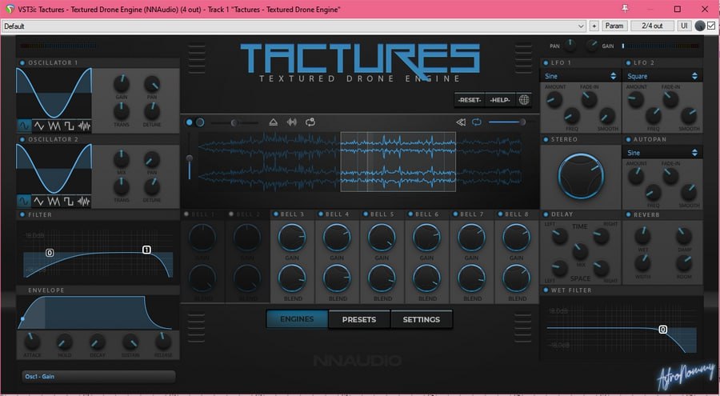Adjust vertical sample level slider
The width and height of the screenshot is (720, 396).
click(x=189, y=157)
